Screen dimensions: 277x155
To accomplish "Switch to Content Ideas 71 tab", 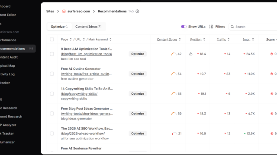I will pyautogui.click(x=88, y=27).
